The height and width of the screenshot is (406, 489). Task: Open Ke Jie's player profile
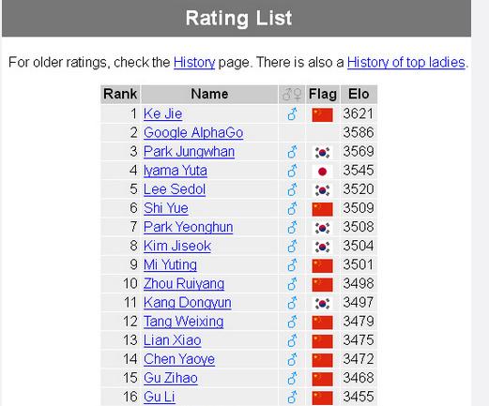[x=162, y=113]
